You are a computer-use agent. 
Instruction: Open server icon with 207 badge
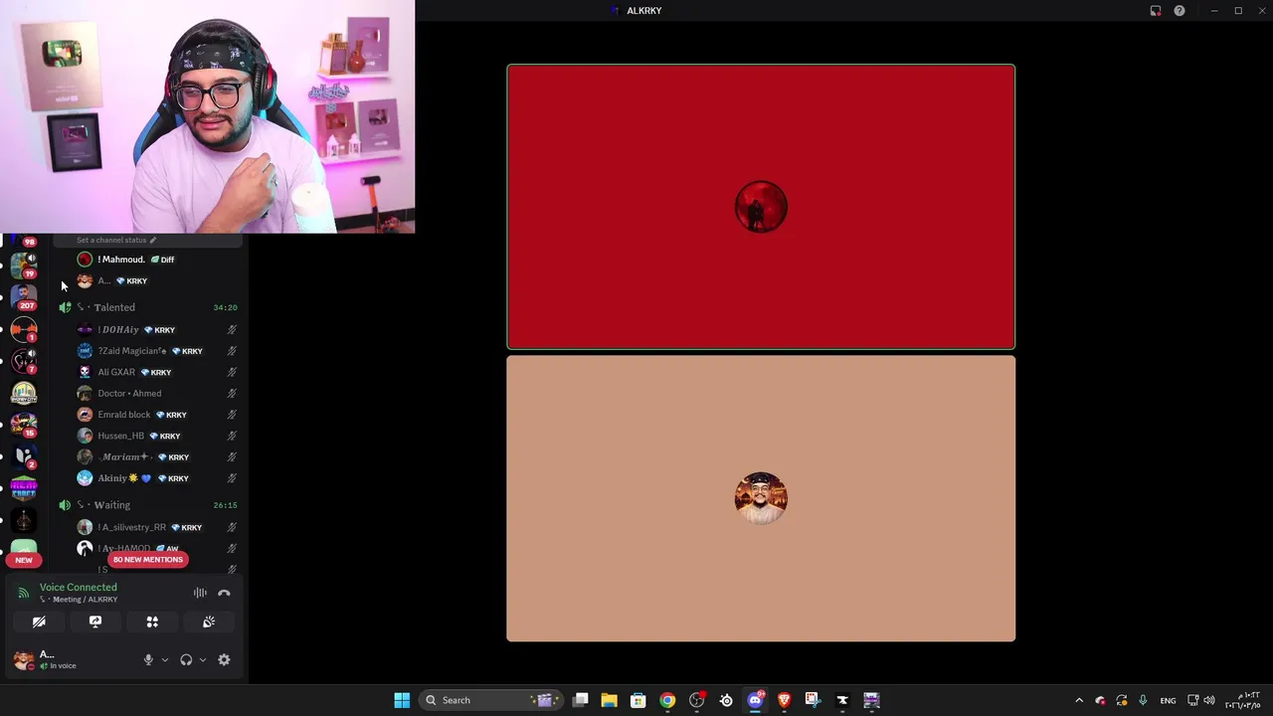24,296
